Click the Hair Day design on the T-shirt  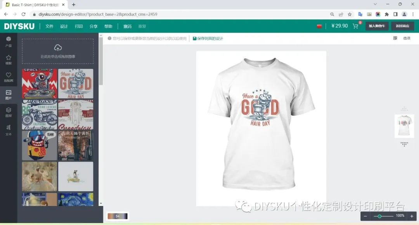pyautogui.click(x=260, y=108)
